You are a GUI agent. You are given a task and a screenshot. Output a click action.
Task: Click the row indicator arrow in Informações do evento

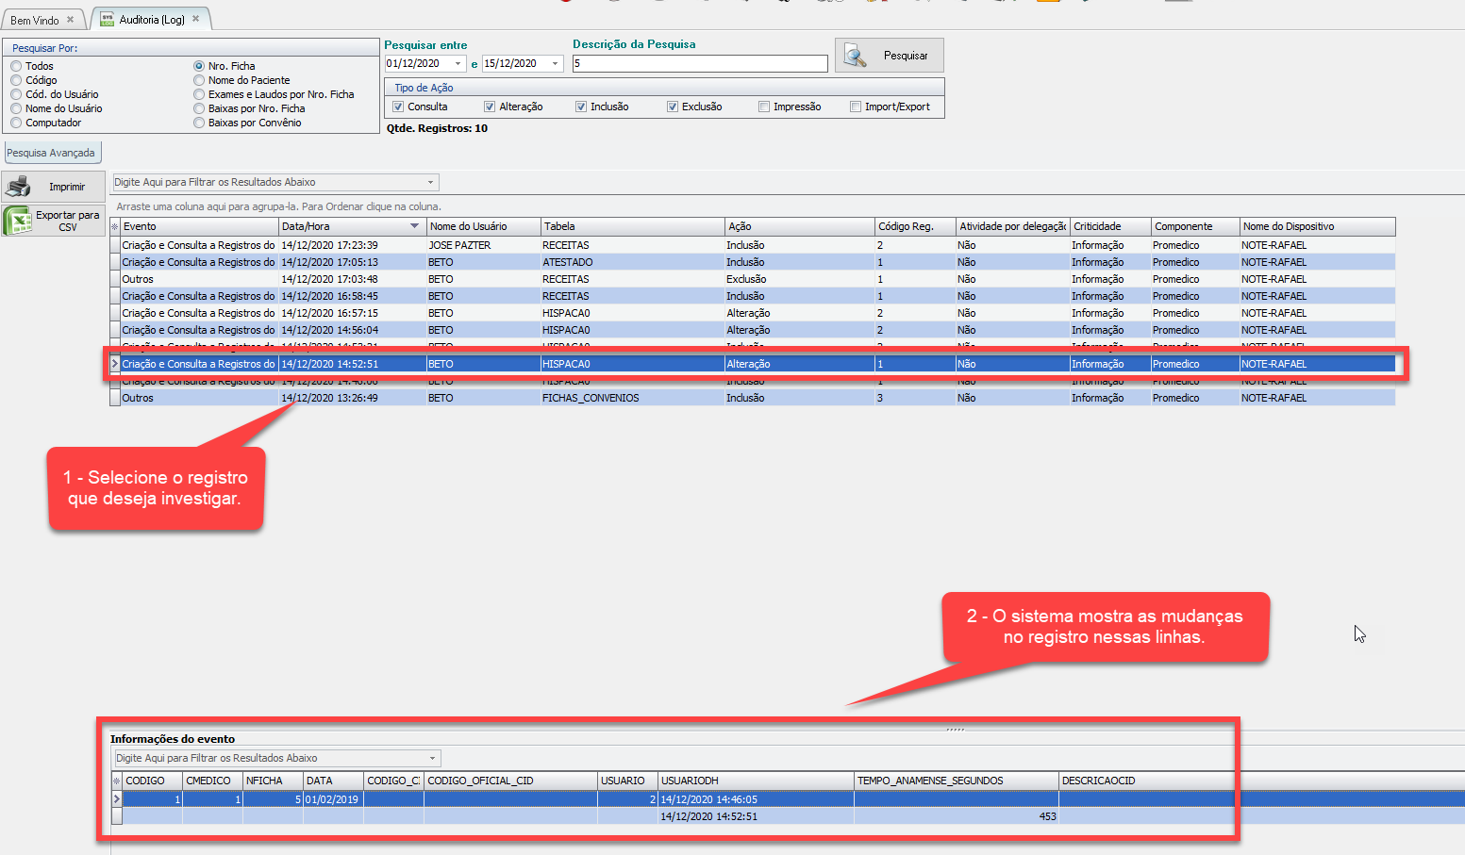tap(117, 799)
